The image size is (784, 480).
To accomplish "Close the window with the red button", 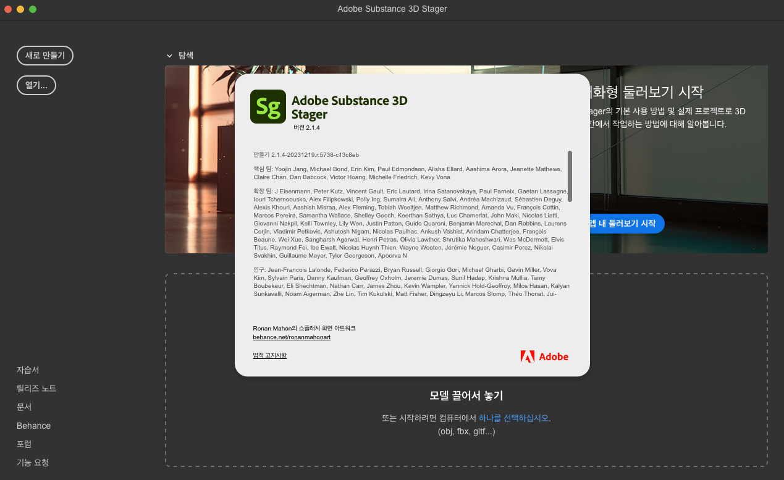I will tap(8, 9).
